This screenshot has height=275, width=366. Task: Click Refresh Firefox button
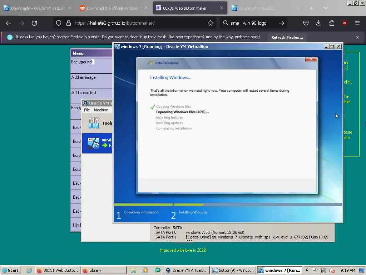coord(287,37)
